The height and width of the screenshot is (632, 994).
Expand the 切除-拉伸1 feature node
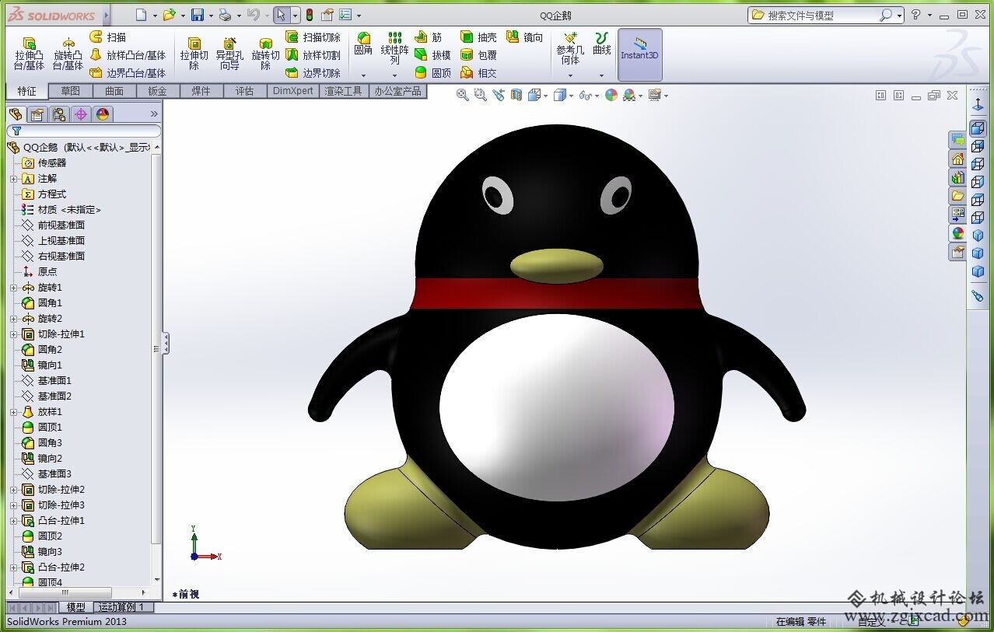(x=13, y=334)
